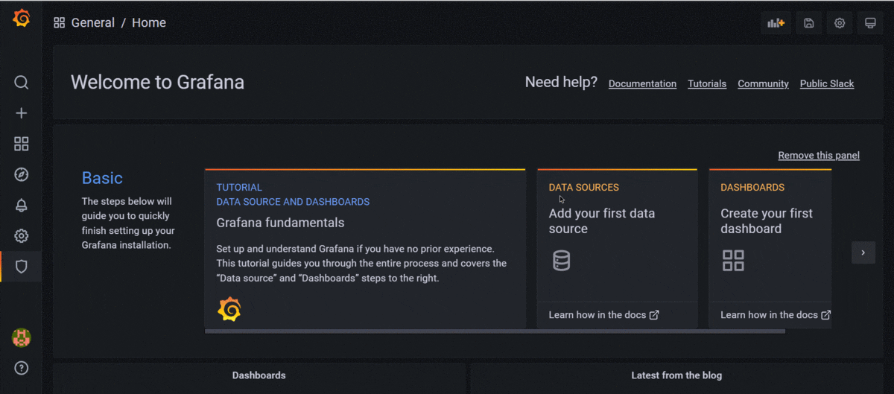The image size is (894, 394).
Task: Click the Add panel chart icon
Action: click(776, 23)
